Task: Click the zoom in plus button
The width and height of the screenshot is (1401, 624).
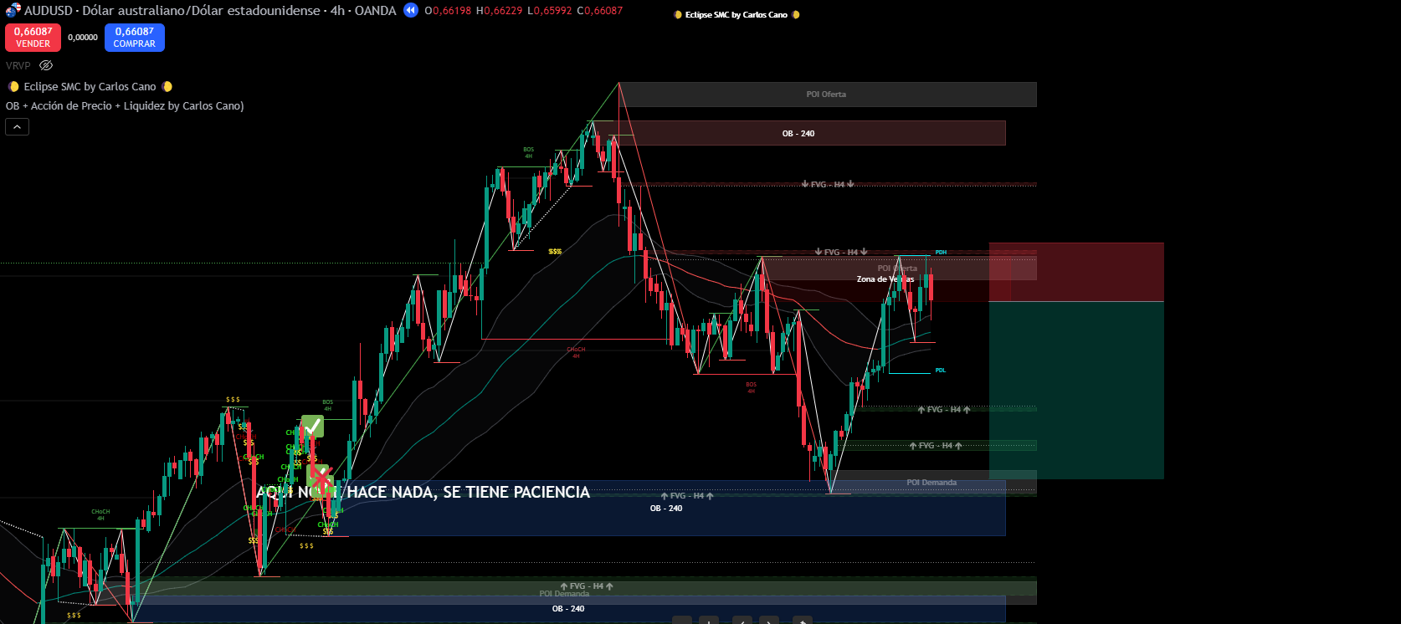Action: coord(709,621)
